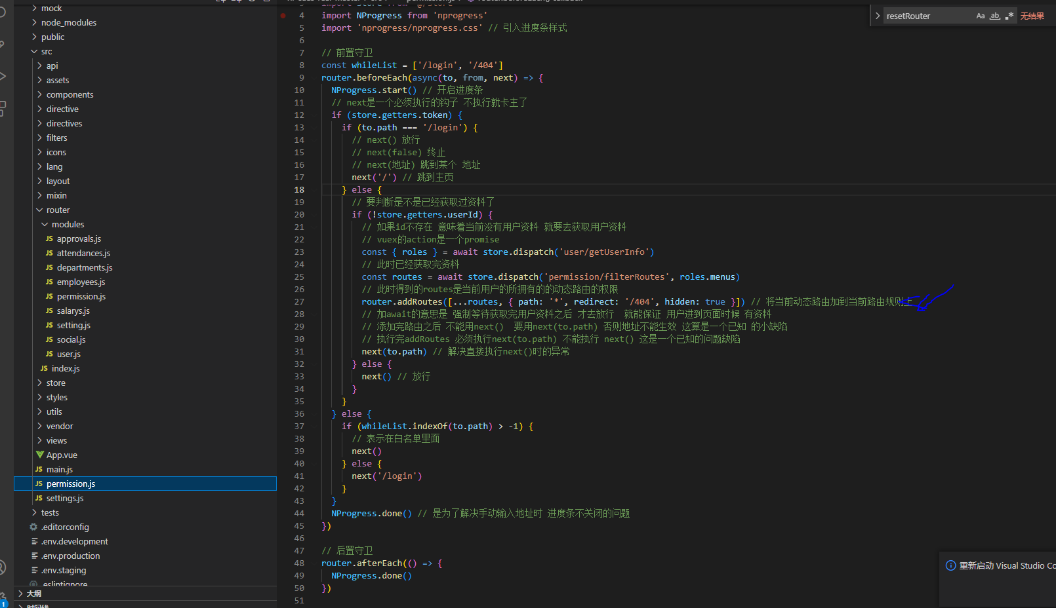Image resolution: width=1056 pixels, height=608 pixels.
Task: Click the JS icon of setting.js
Action: coord(49,325)
